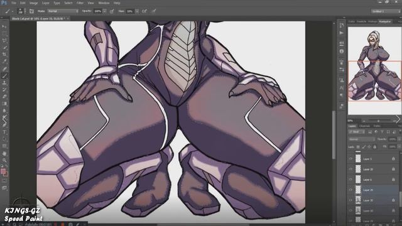
Task: Open the Window menu
Action: (104, 3)
